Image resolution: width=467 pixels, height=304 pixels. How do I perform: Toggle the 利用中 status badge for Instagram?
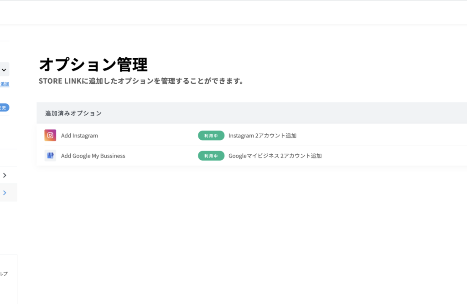(211, 136)
